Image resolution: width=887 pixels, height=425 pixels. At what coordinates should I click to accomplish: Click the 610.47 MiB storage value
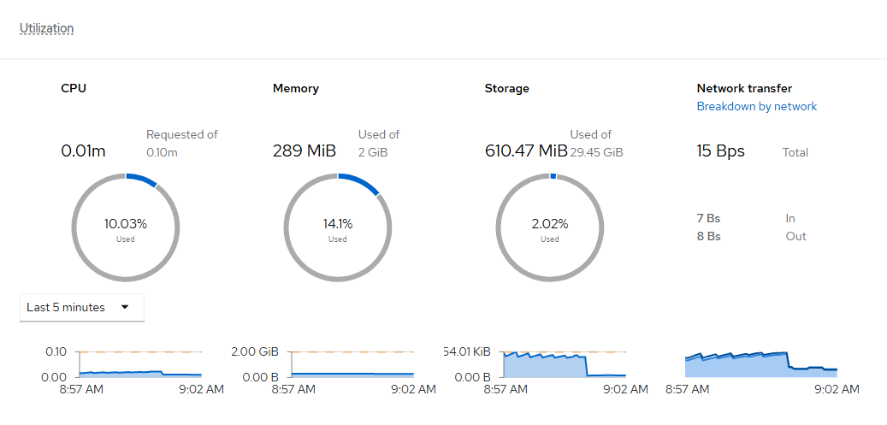pos(526,151)
